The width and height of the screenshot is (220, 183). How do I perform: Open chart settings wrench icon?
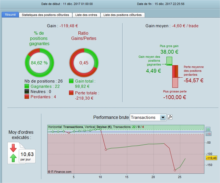tap(170, 117)
